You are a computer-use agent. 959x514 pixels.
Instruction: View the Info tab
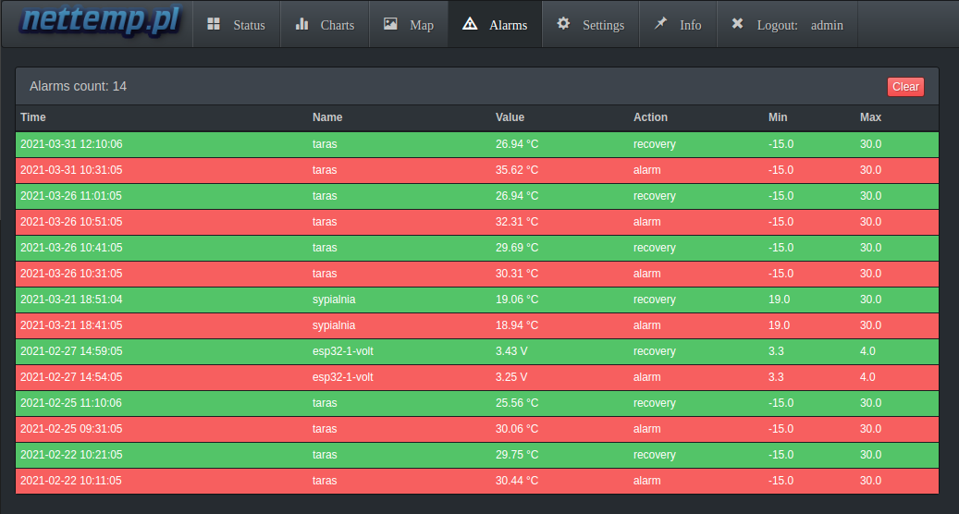click(x=678, y=24)
